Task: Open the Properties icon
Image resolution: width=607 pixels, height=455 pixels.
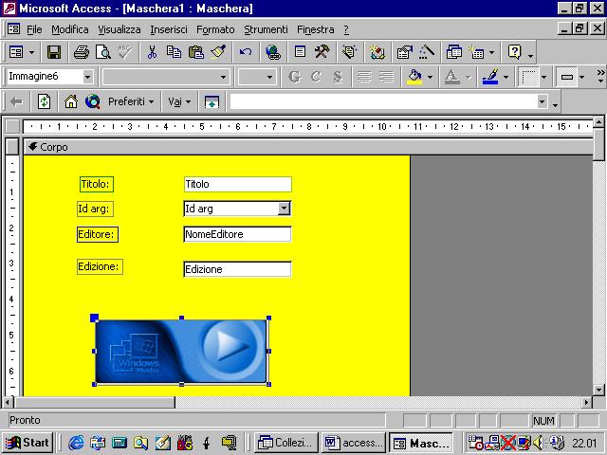Action: click(x=405, y=52)
